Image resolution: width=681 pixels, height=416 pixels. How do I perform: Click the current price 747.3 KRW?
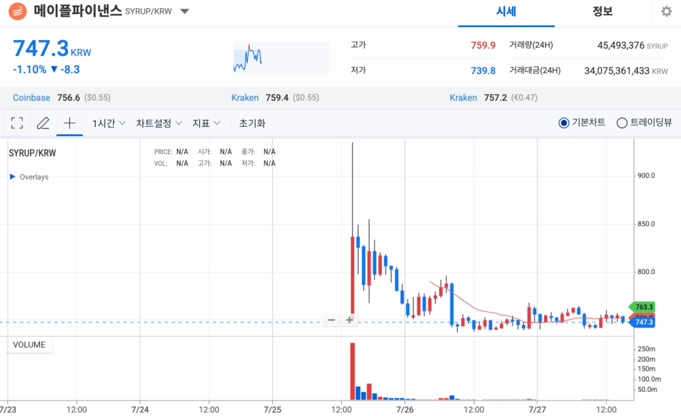point(52,49)
